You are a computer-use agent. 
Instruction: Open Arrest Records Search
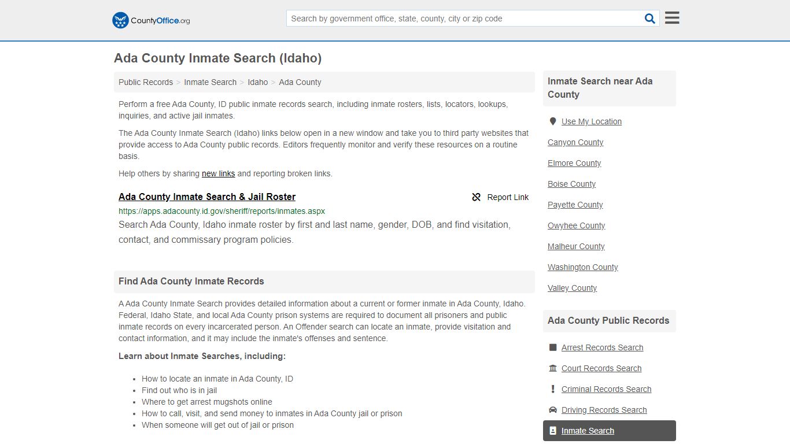tap(602, 347)
